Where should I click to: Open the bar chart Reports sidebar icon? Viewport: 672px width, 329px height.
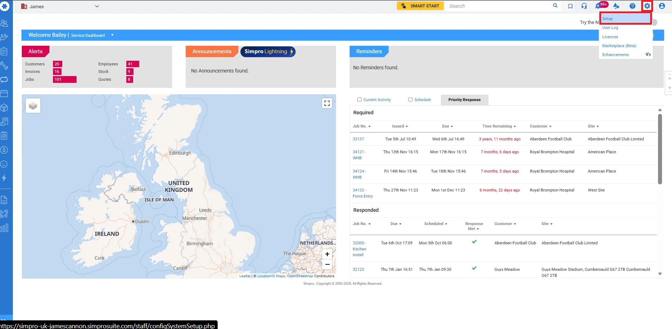[x=4, y=228]
